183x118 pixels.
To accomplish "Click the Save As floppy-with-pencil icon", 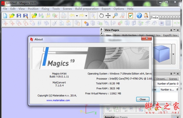I will [26, 16].
